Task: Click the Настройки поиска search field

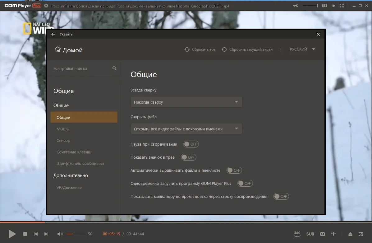Action: tap(84, 68)
